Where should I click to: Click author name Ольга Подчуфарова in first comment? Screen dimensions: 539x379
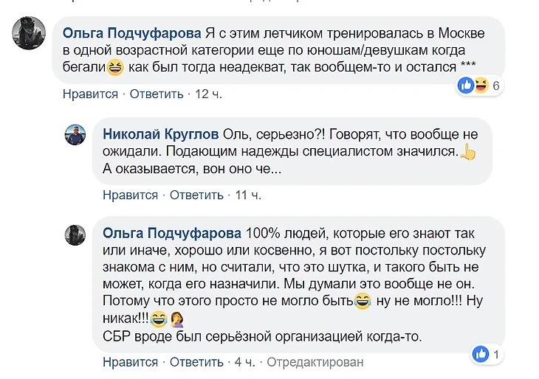(131, 33)
